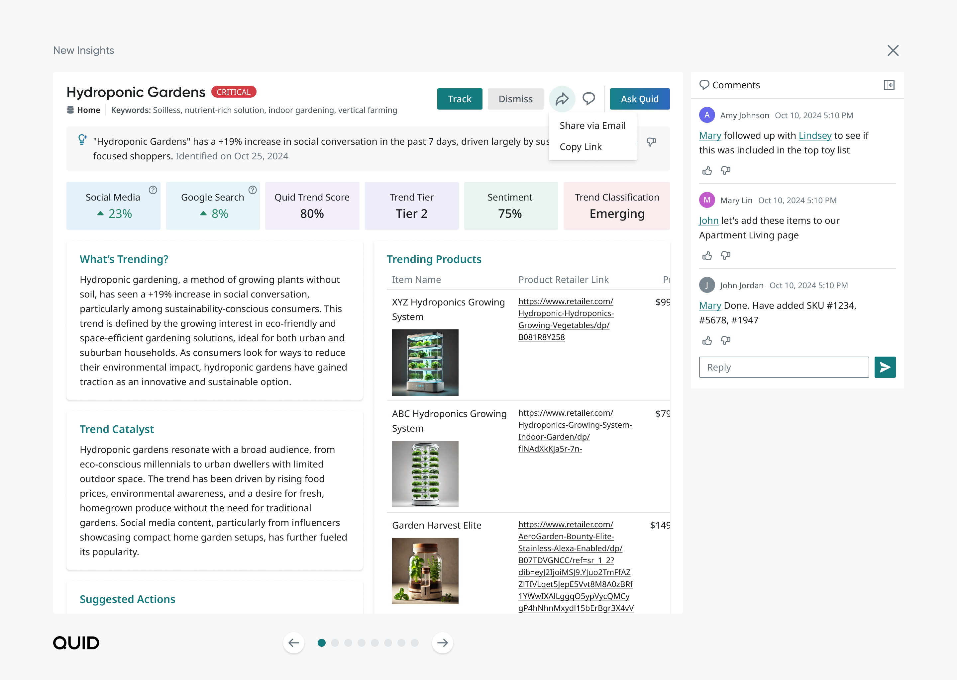Select Share via Email from the share menu
The image size is (957, 680).
click(592, 125)
